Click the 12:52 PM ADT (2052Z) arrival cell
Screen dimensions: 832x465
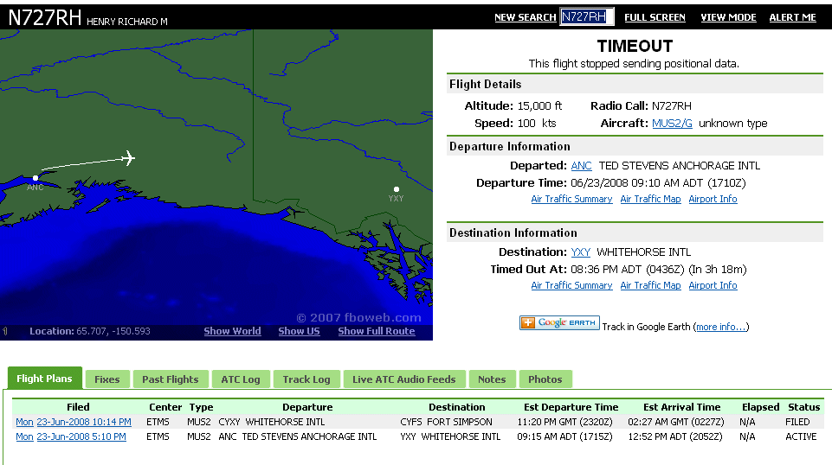[675, 437]
